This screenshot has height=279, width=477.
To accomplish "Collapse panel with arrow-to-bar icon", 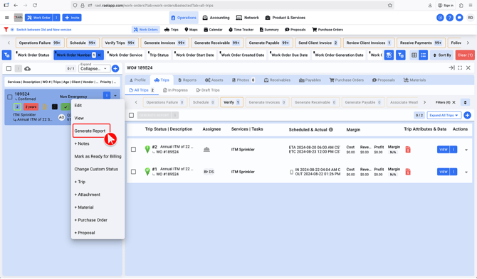I will pos(451,68).
